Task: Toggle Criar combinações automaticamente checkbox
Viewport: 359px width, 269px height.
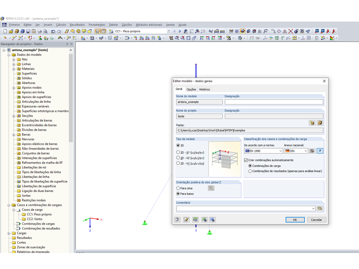Action: 246,160
